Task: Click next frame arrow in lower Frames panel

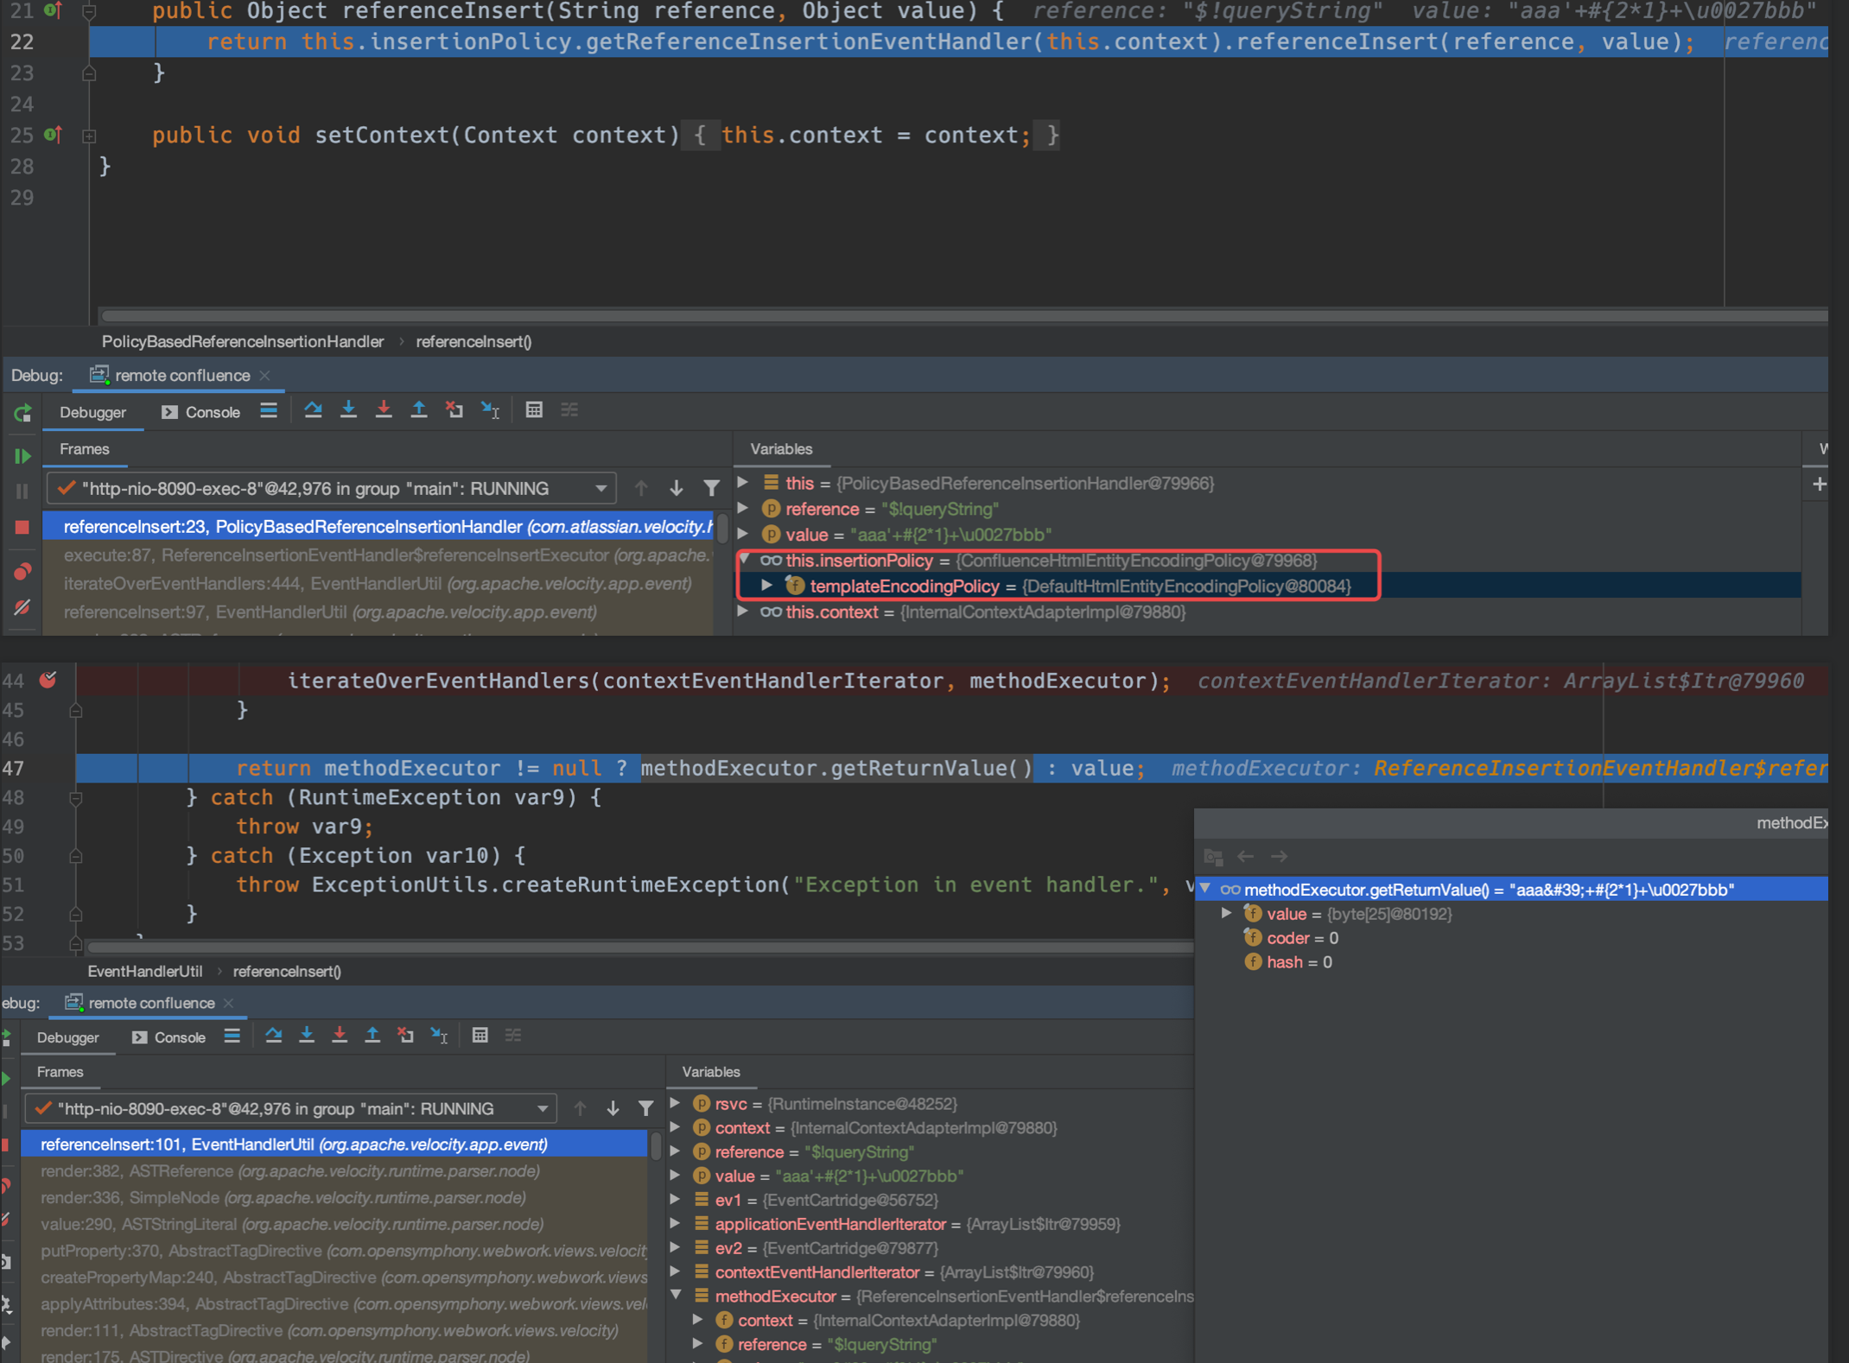Action: coord(613,1109)
